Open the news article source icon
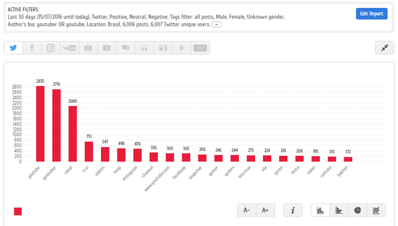Image resolution: width=398 pixels, height=226 pixels. (163, 48)
